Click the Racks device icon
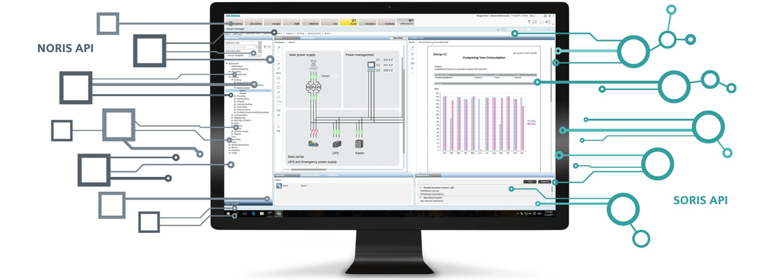This screenshot has width=770, height=280. (x=359, y=143)
